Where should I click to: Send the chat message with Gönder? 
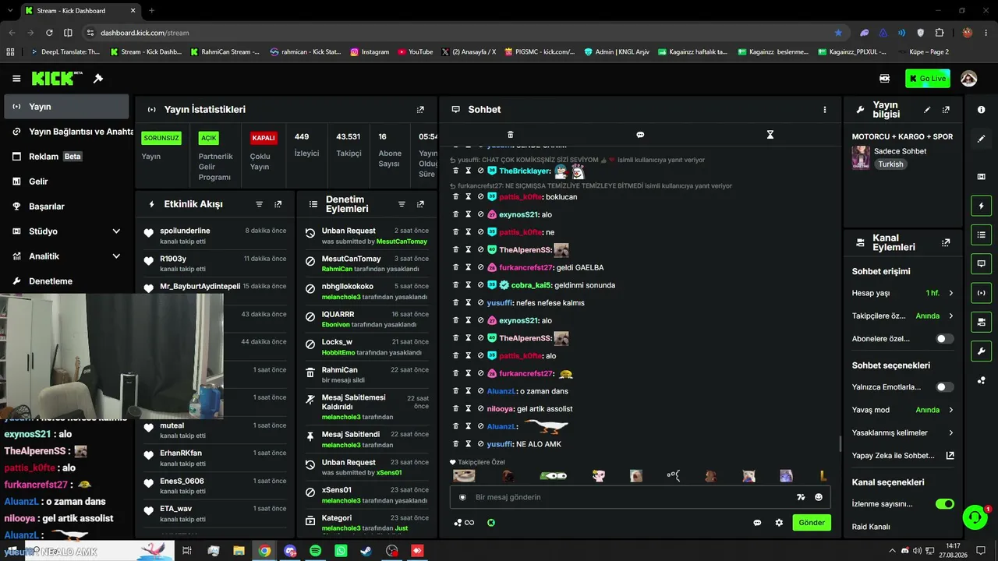click(x=811, y=523)
